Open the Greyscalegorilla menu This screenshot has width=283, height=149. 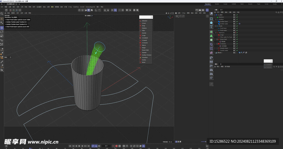90,7
